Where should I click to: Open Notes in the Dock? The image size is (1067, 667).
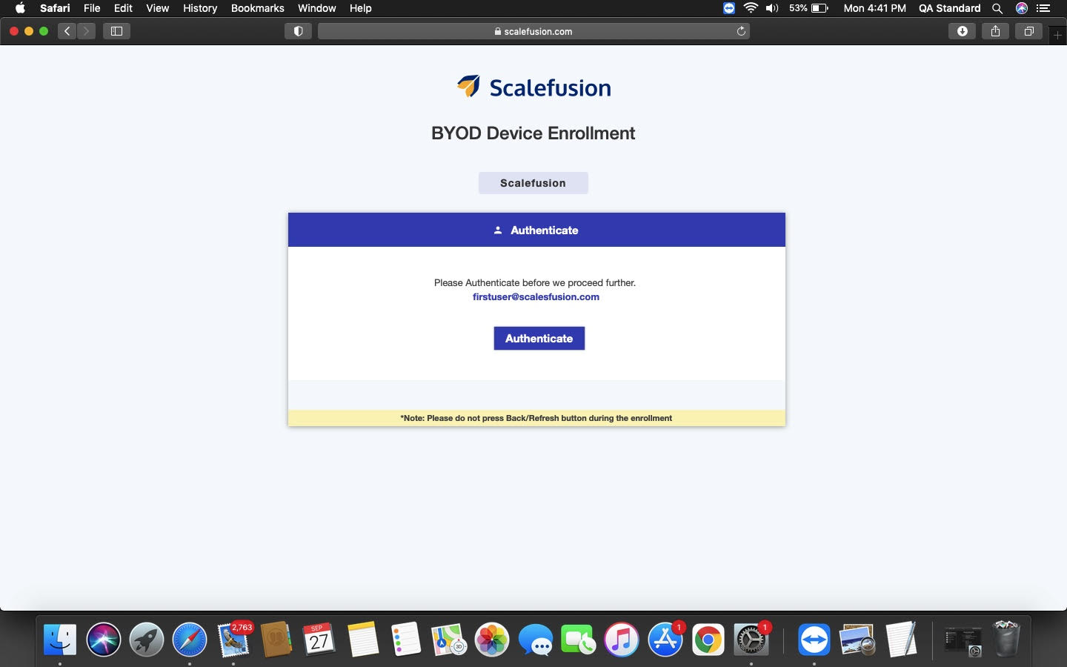(x=363, y=640)
